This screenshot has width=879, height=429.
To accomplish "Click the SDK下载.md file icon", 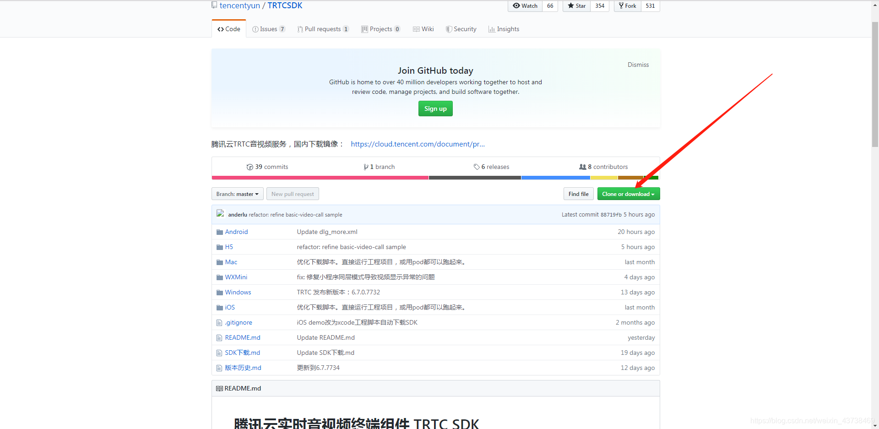I will coord(219,353).
